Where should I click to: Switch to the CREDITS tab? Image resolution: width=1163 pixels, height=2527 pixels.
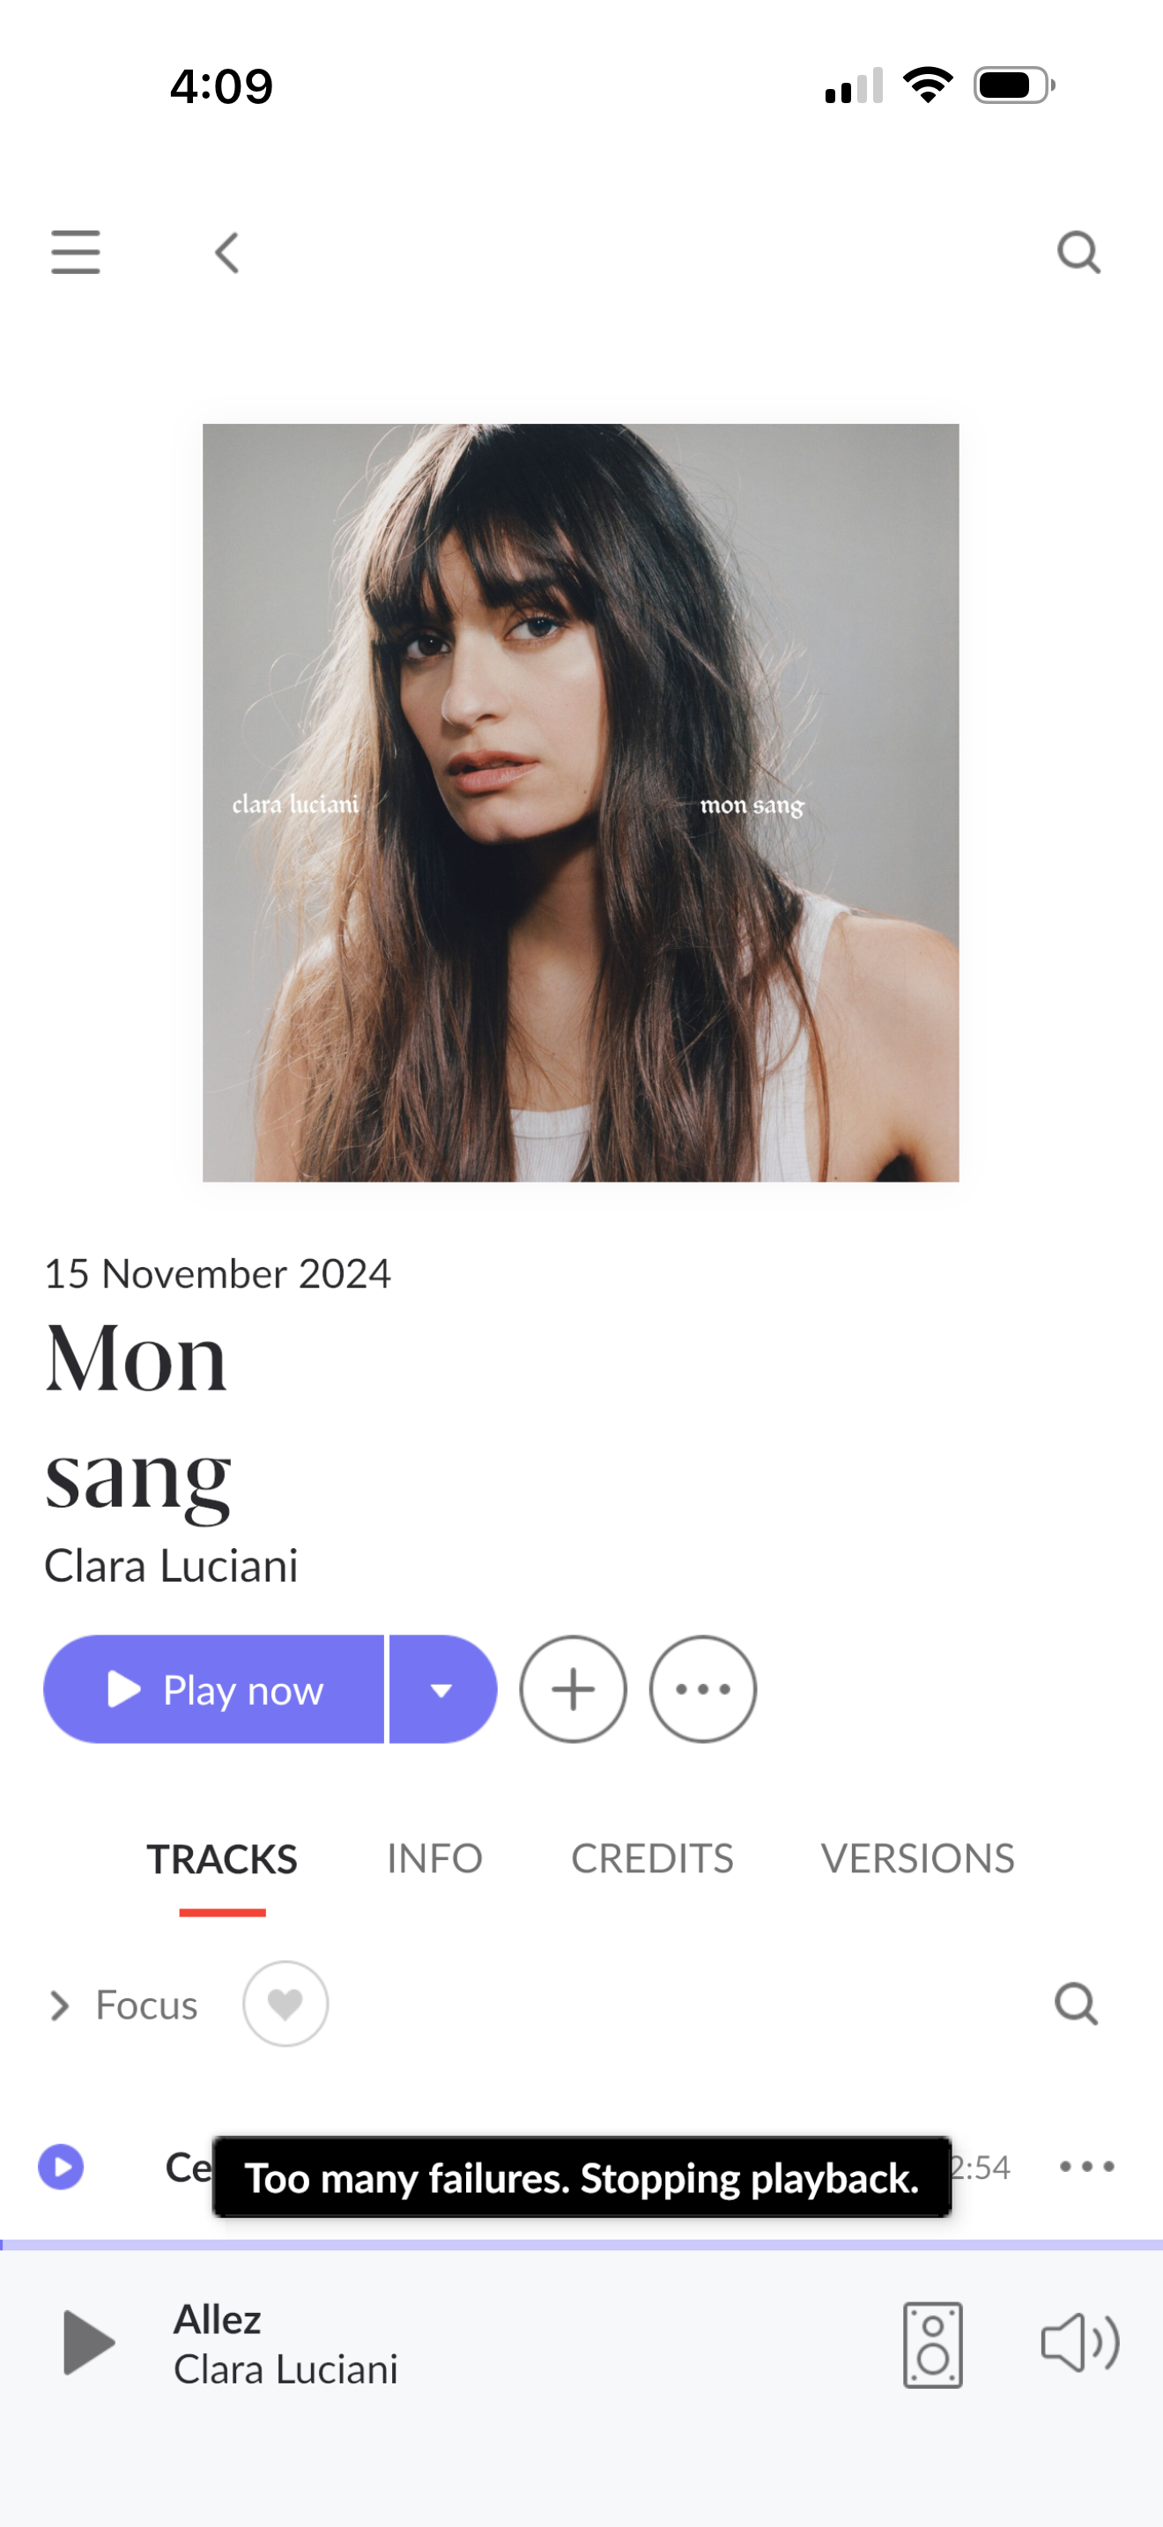click(652, 1859)
